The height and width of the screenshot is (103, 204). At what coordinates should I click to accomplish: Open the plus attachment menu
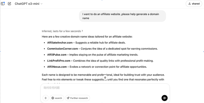pyautogui.click(x=46, y=98)
